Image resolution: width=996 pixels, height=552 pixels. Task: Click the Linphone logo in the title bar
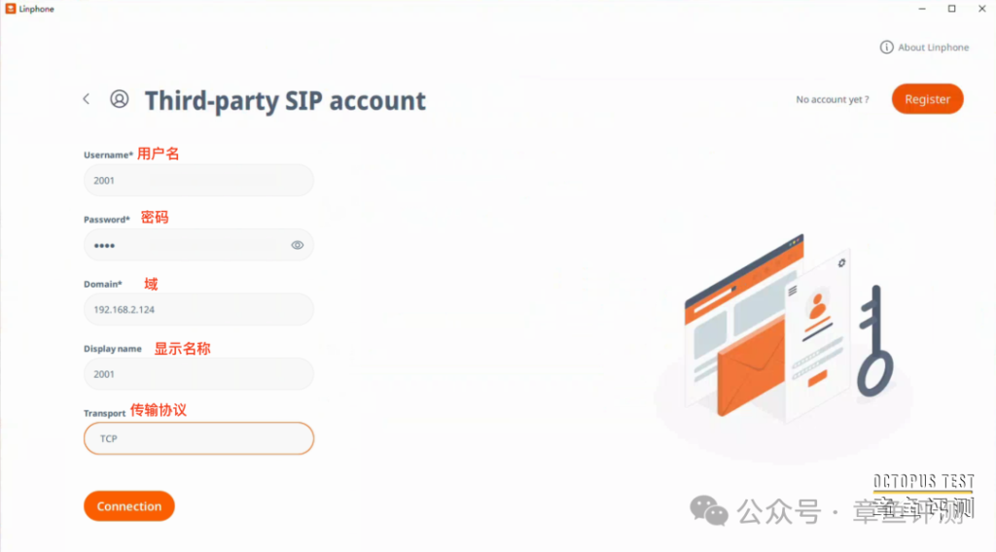[10, 9]
